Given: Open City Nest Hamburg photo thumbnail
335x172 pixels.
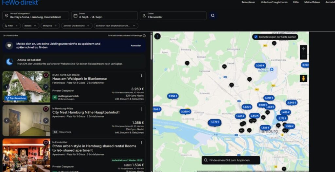Looking at the screenshot, I should [26, 121].
